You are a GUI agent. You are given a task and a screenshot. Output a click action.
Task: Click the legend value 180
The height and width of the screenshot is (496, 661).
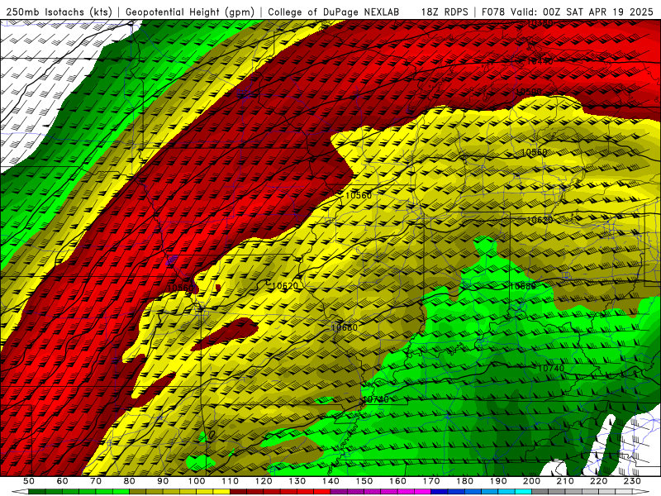465,481
